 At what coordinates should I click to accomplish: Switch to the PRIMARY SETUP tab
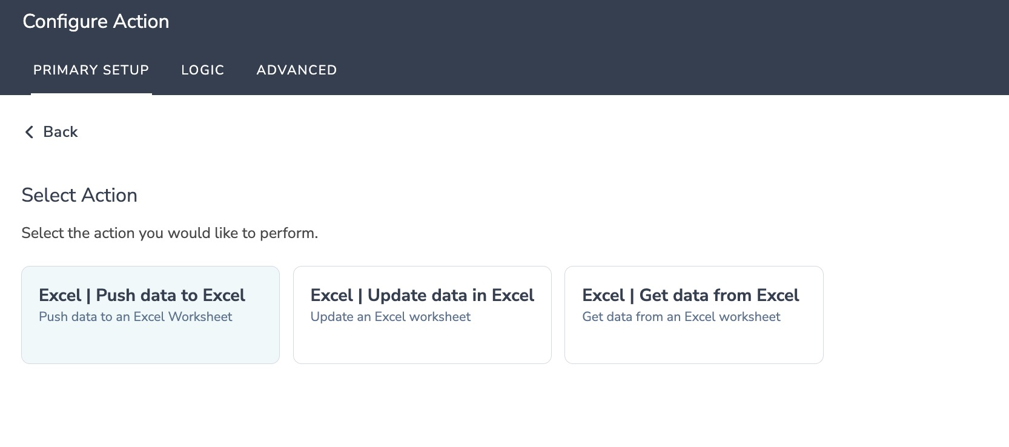click(91, 70)
